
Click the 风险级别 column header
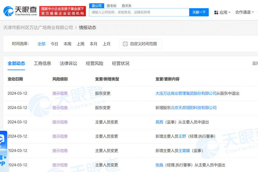(60, 79)
